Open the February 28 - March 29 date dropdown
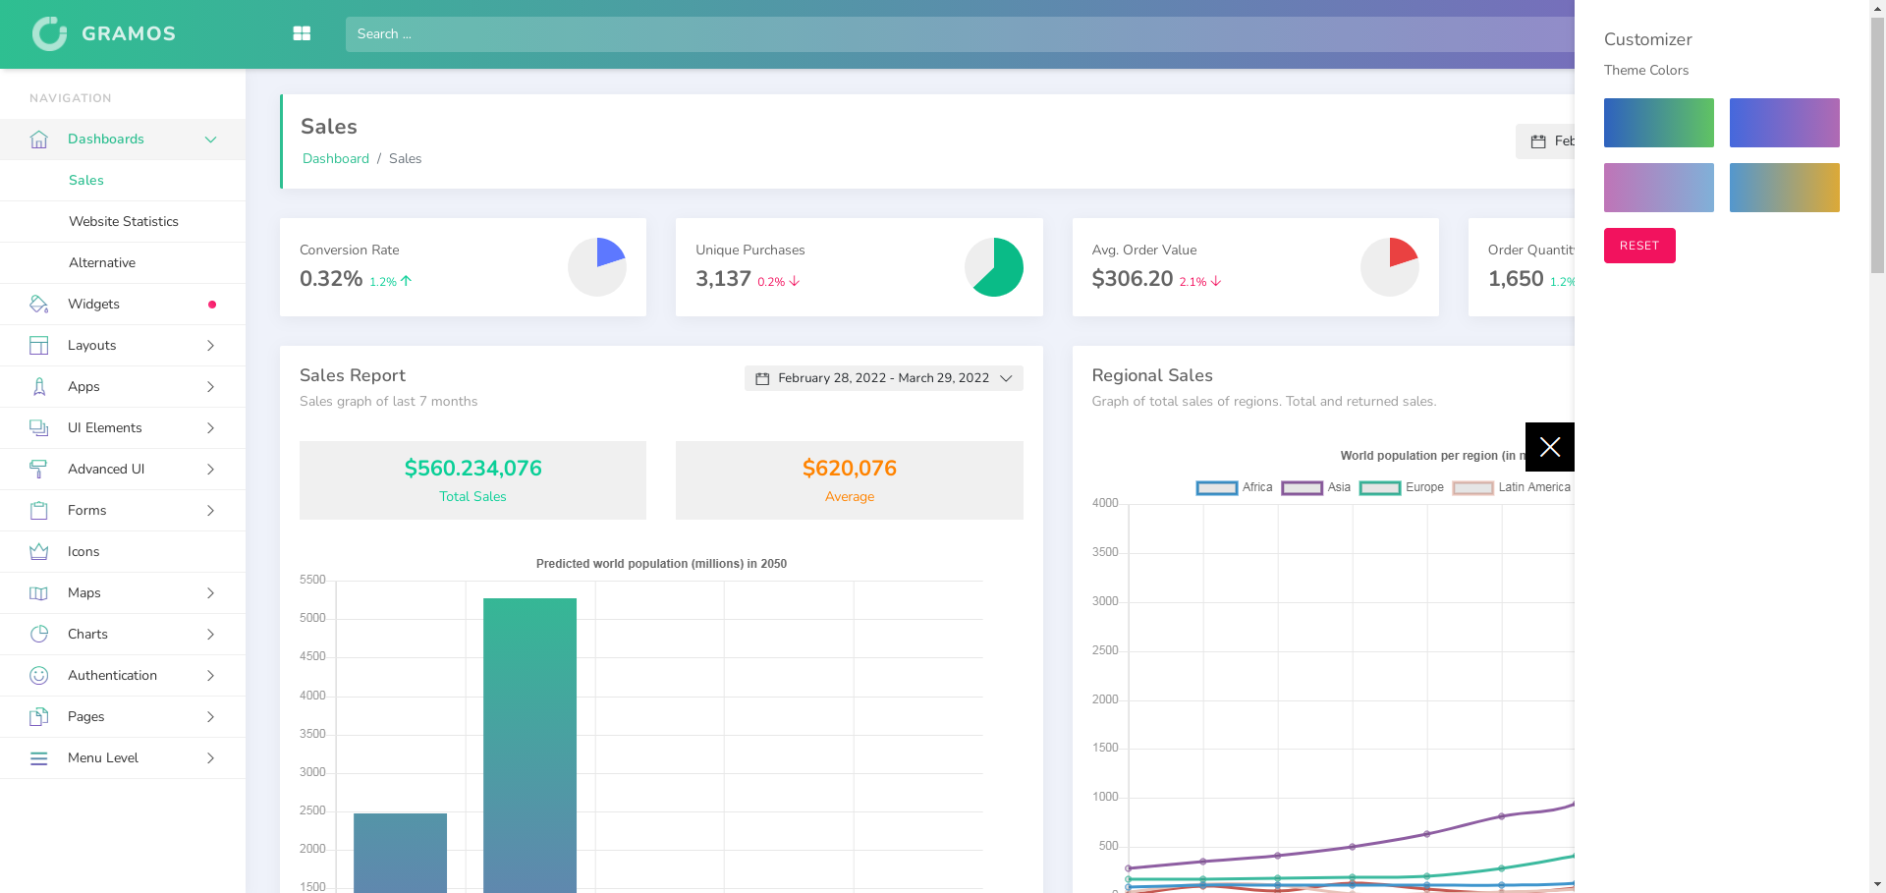The height and width of the screenshot is (893, 1886). [x=884, y=378]
